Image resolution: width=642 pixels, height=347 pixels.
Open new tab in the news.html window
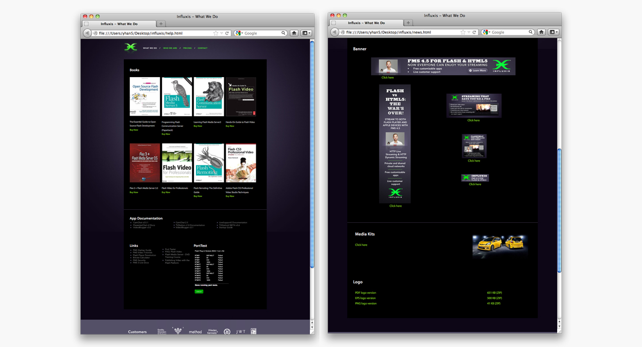[408, 23]
